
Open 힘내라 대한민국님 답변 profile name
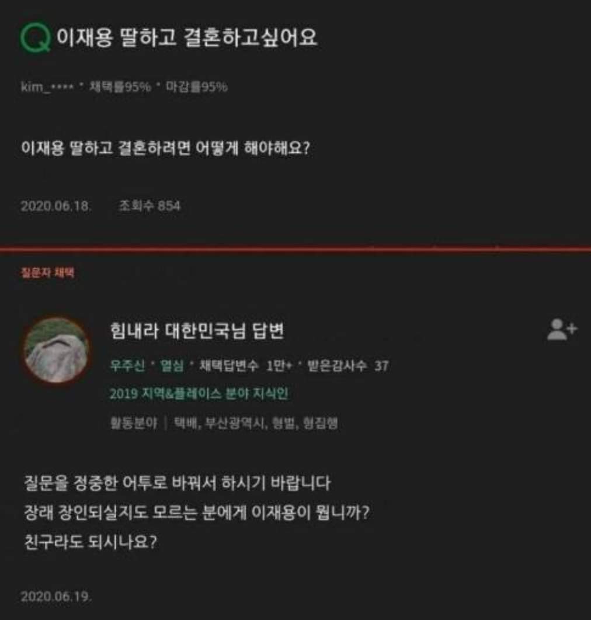(197, 331)
